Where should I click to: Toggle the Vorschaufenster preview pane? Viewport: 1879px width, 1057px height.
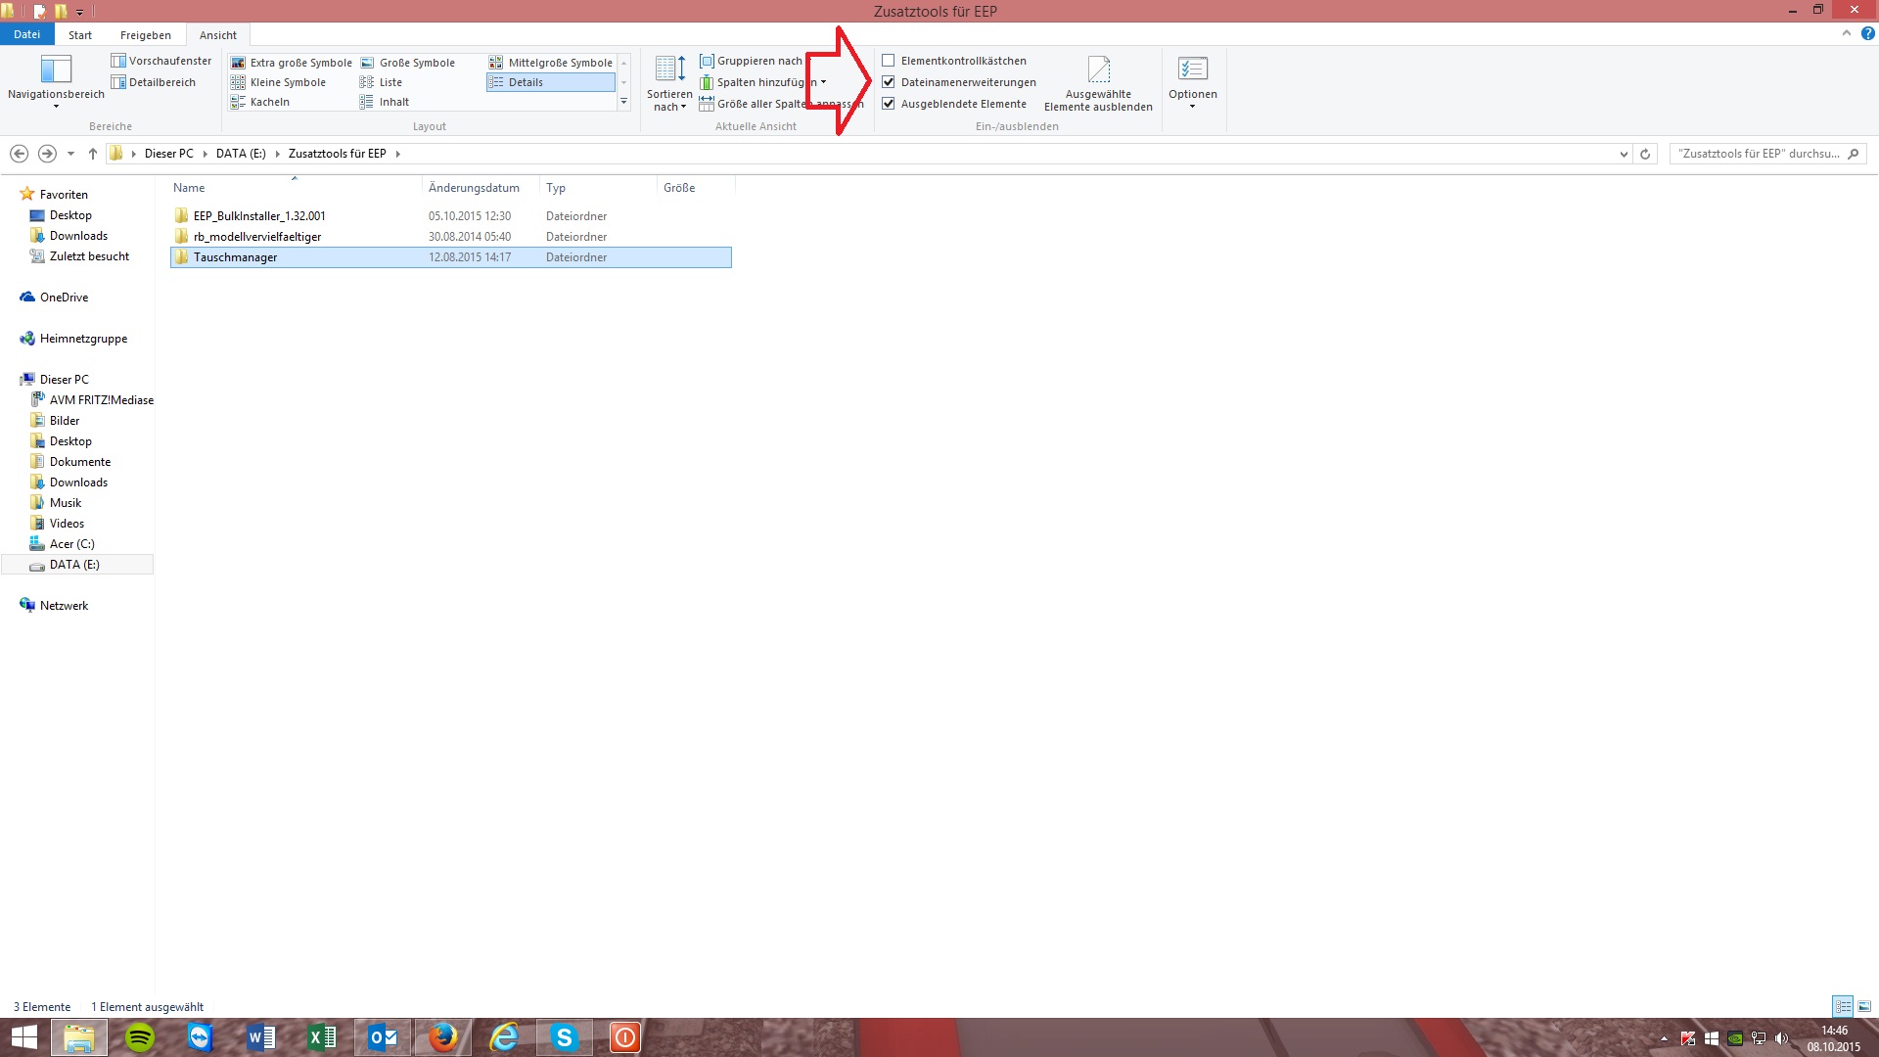pos(161,61)
